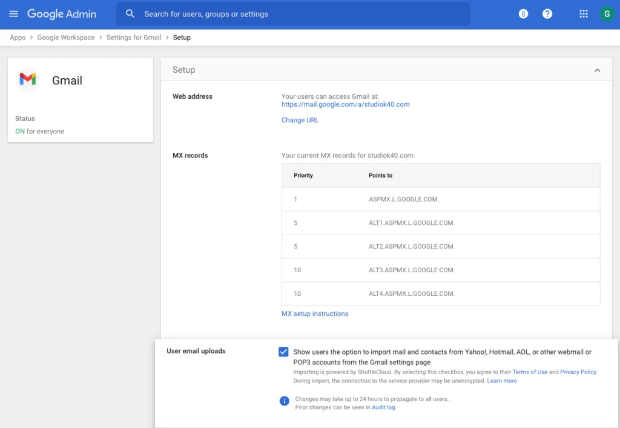Click Change URL

click(x=300, y=120)
